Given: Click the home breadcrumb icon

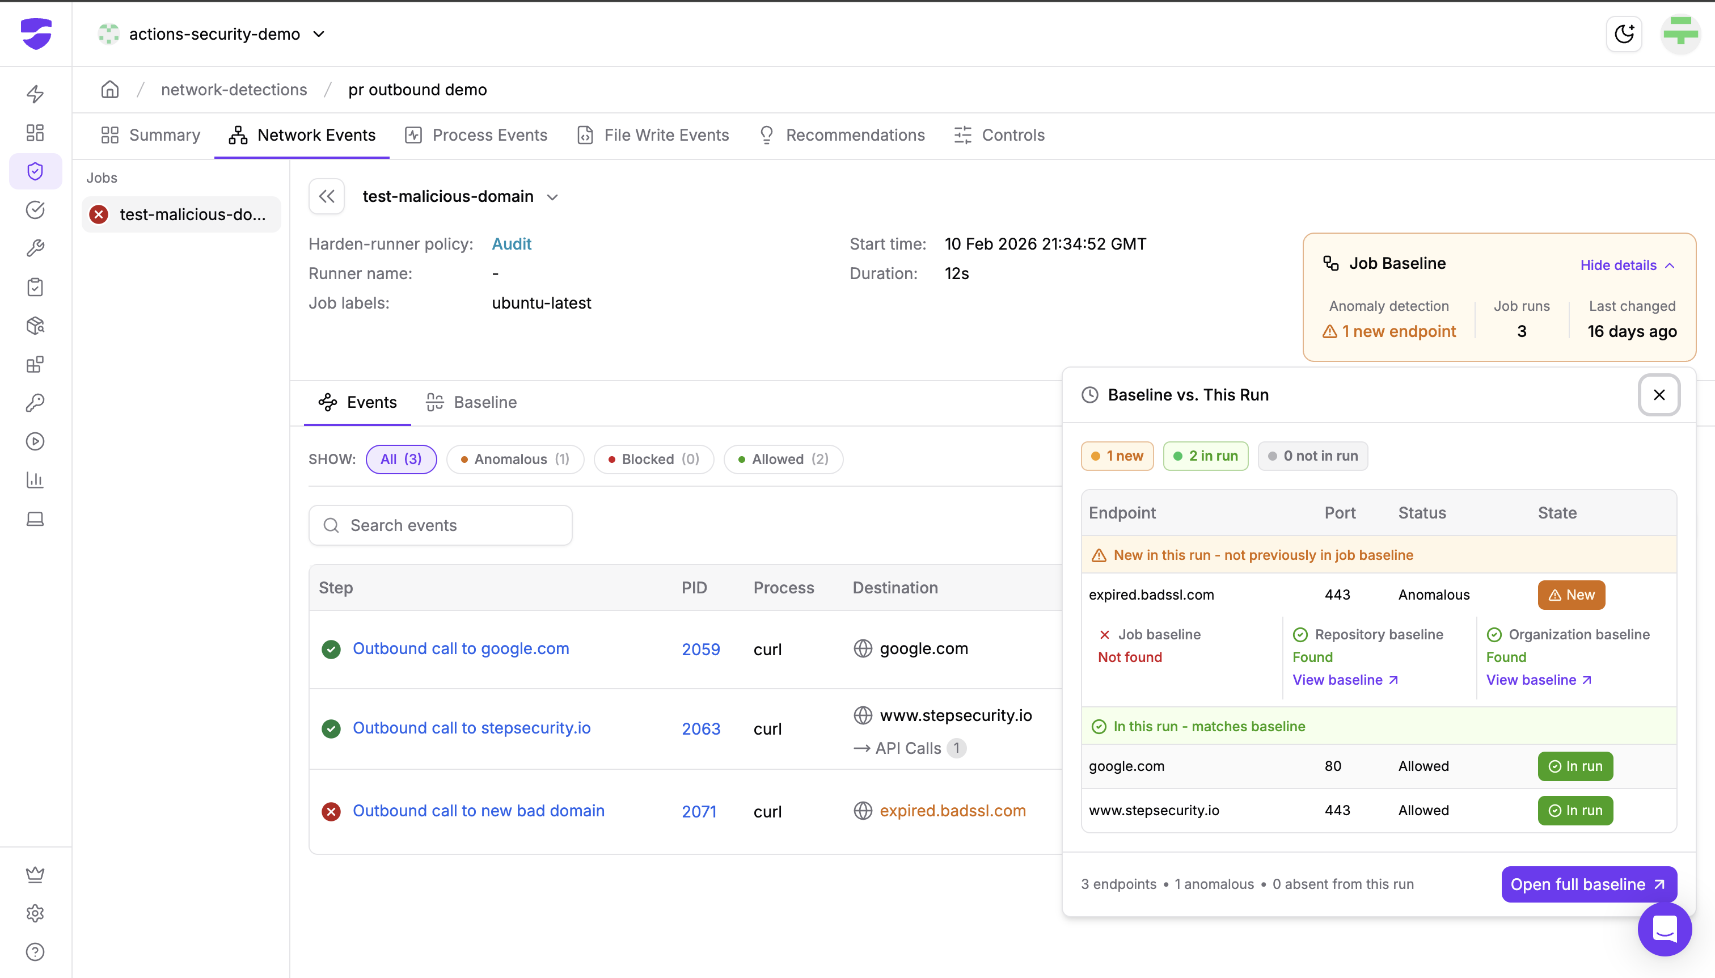Looking at the screenshot, I should click(109, 89).
